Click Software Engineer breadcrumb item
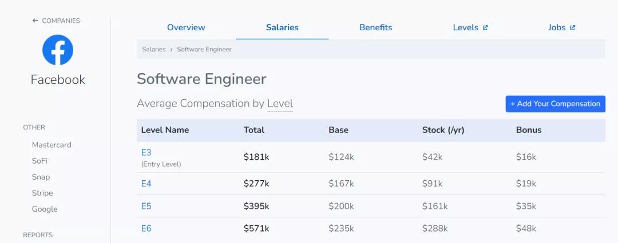 pos(204,50)
